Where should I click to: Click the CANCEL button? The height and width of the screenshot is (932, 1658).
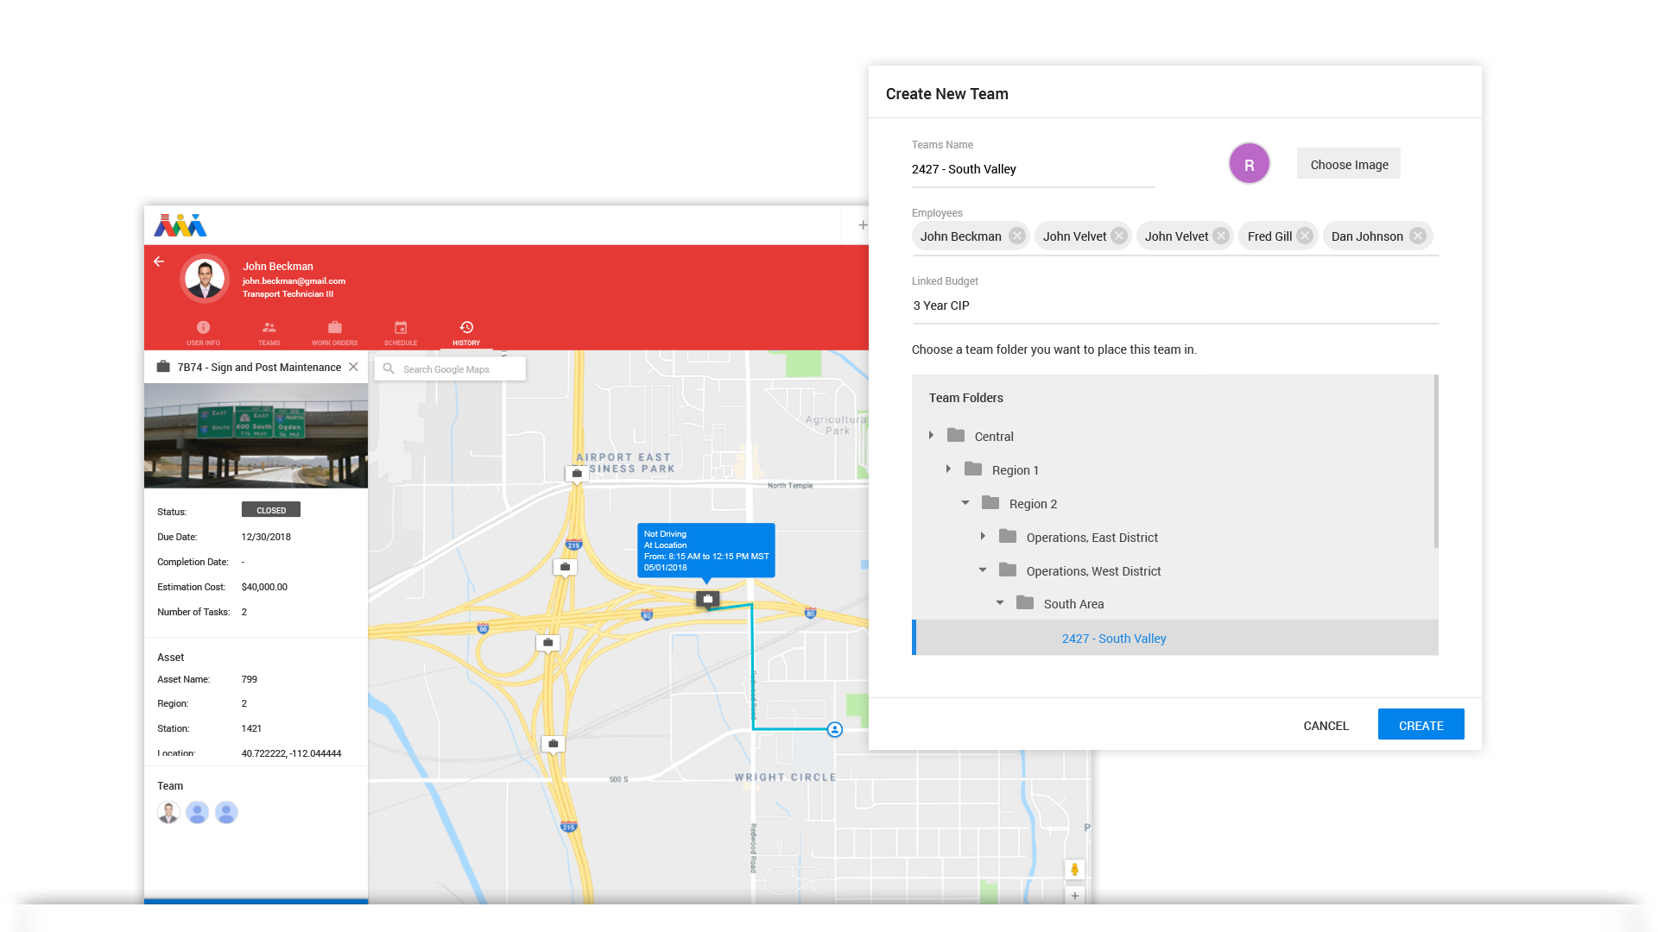click(1326, 726)
